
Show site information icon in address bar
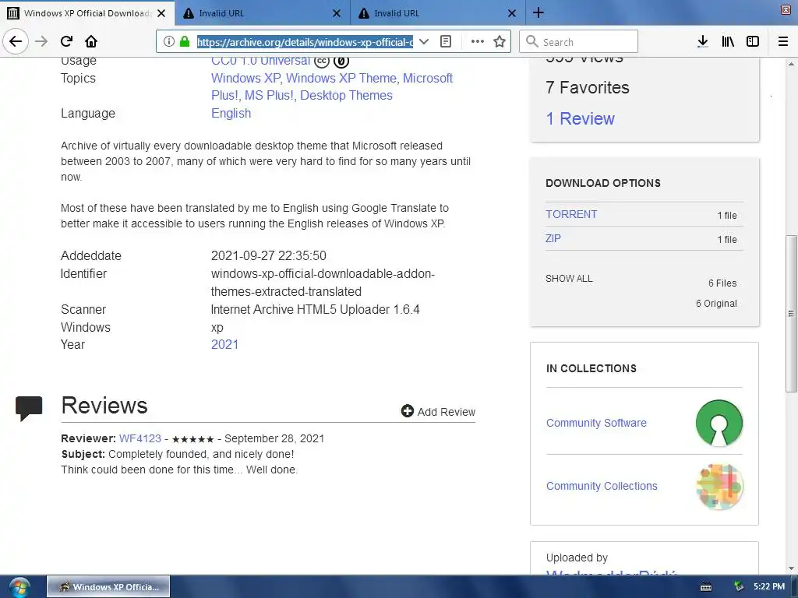(x=169, y=42)
